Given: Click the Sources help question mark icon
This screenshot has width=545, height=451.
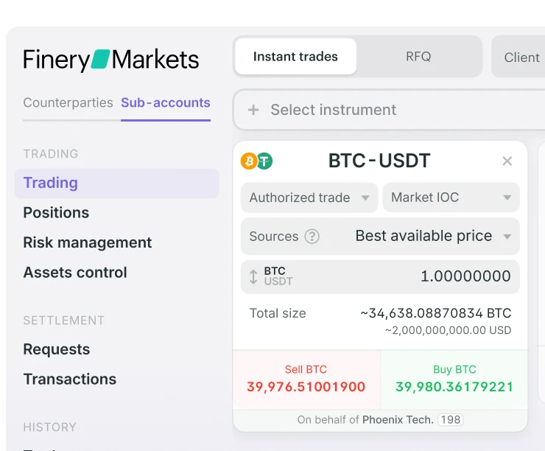Looking at the screenshot, I should (312, 237).
